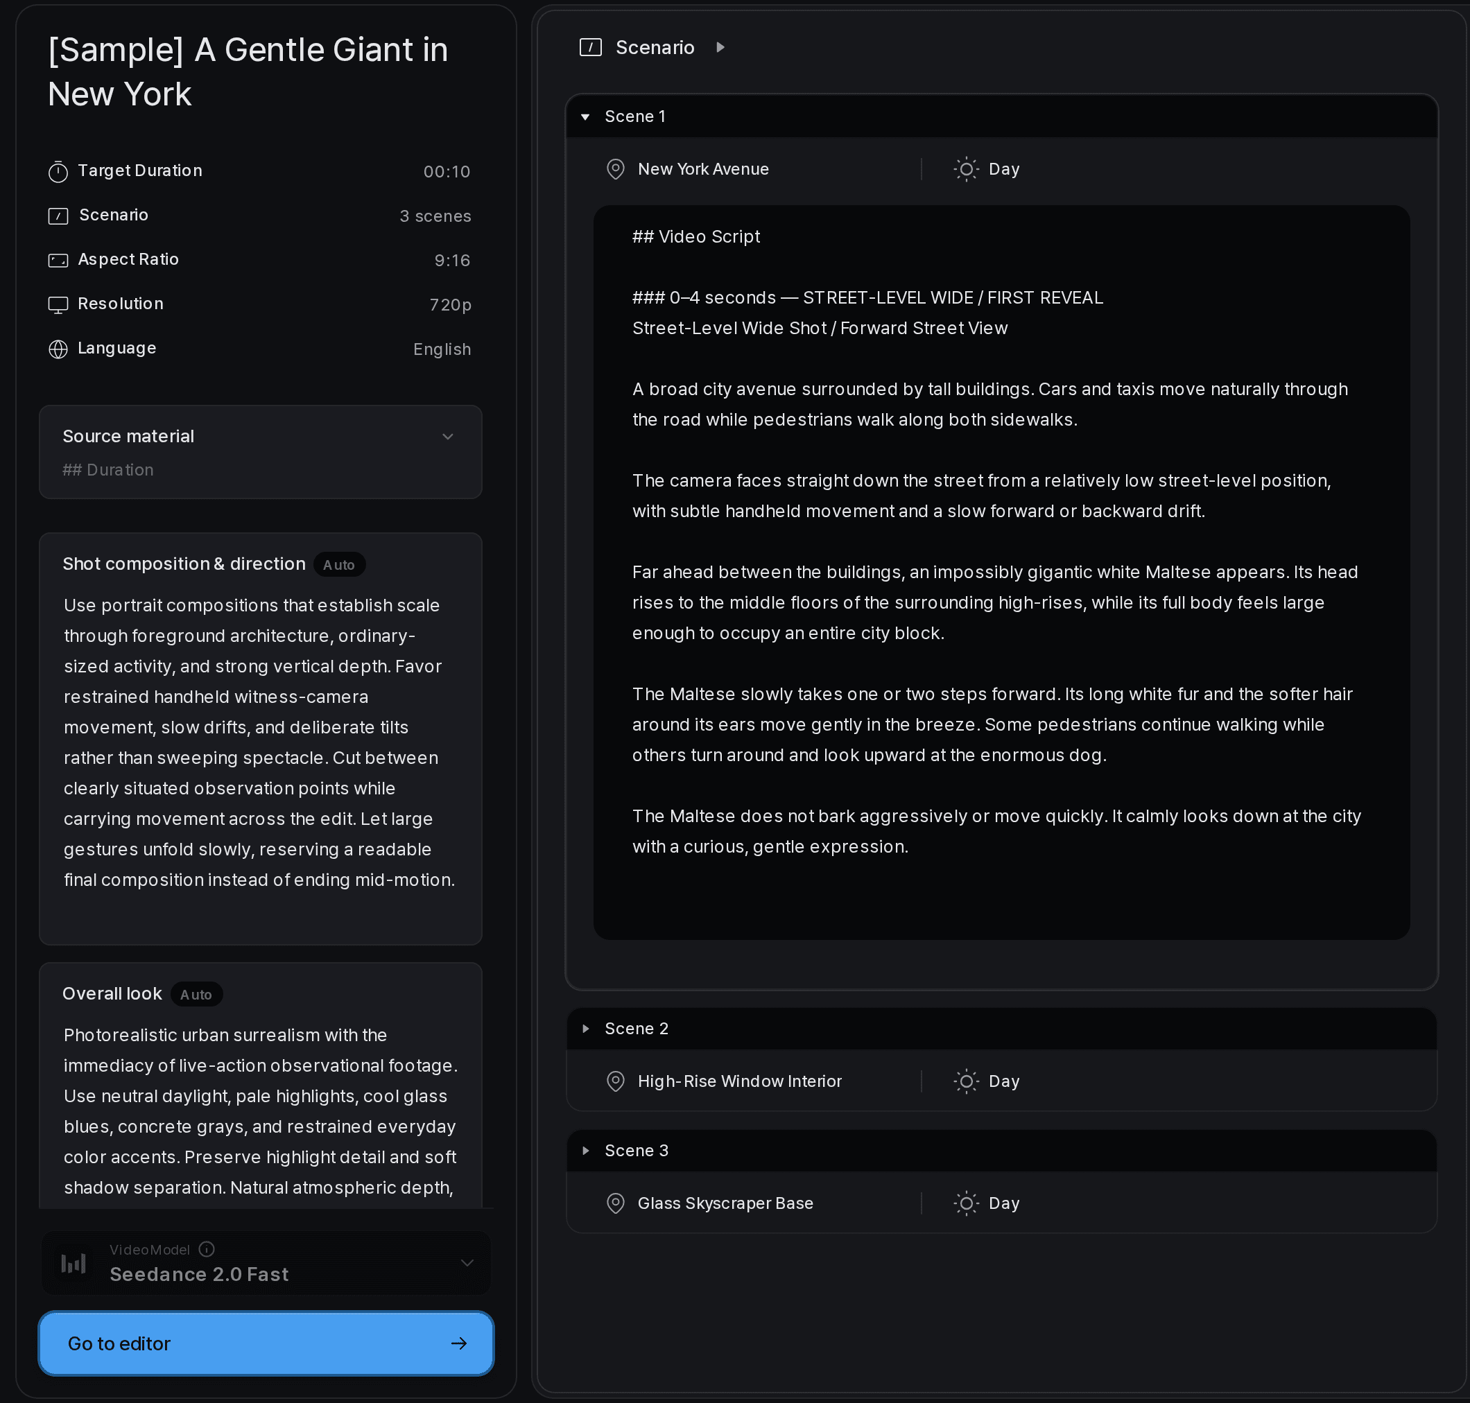Click the High-Rise Window Interior location
Image resolution: width=1470 pixels, height=1403 pixels.
pyautogui.click(x=739, y=1081)
